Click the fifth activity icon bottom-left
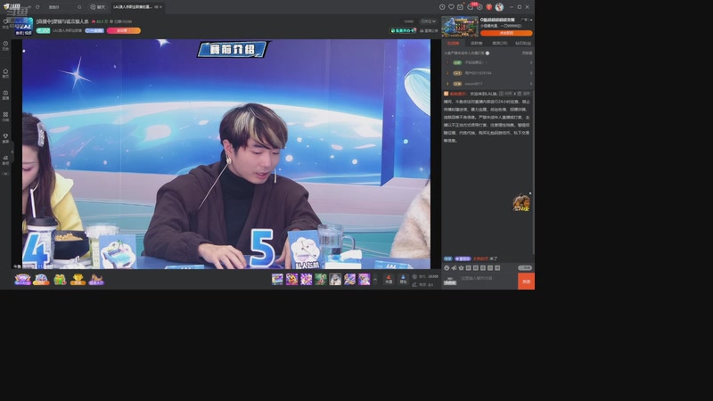The image size is (713, 401). coord(96,279)
